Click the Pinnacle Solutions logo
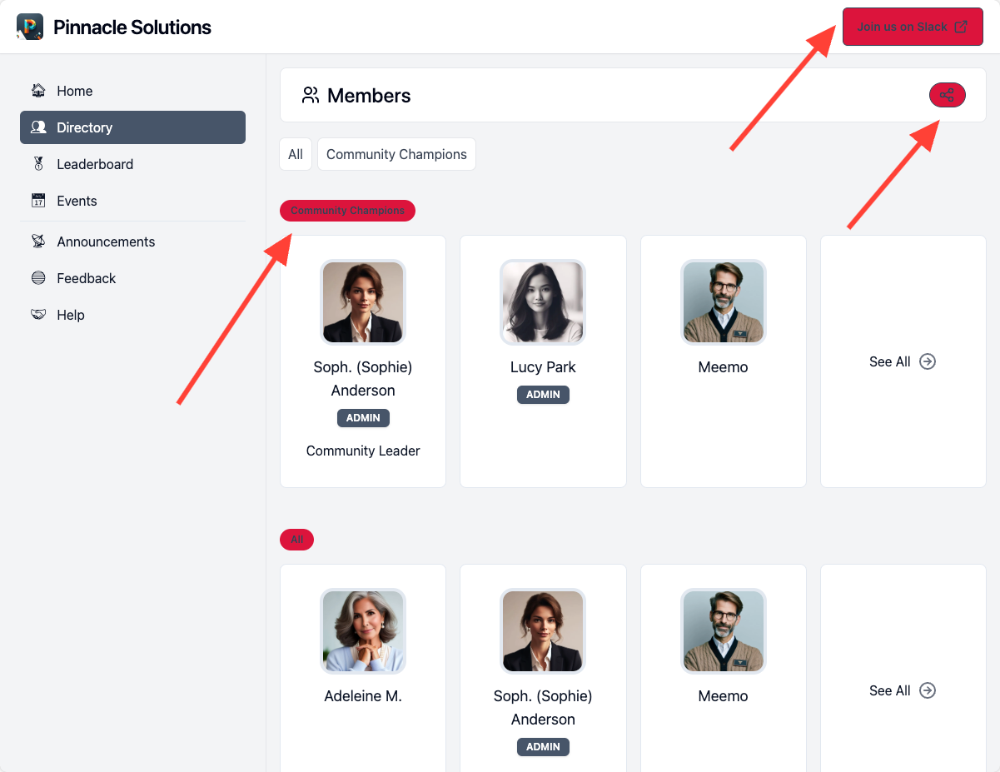 click(x=30, y=27)
